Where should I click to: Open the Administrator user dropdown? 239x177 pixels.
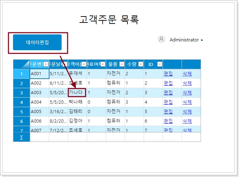coord(186,40)
